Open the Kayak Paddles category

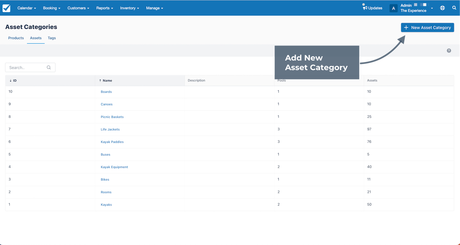(x=112, y=142)
